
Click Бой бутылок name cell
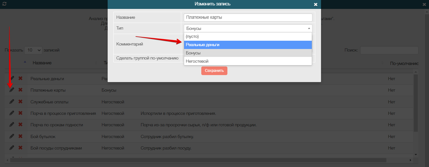tap(43, 136)
